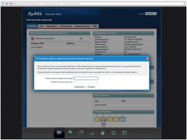Open the language dropdown
187x140 pixels.
(x=151, y=14)
